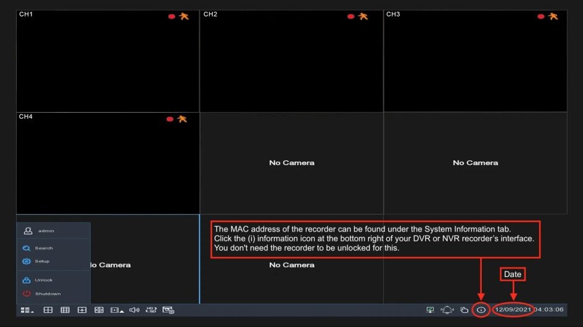Viewport: 583px width, 327px height.
Task: Click the system information (i) icon
Action: tap(481, 310)
